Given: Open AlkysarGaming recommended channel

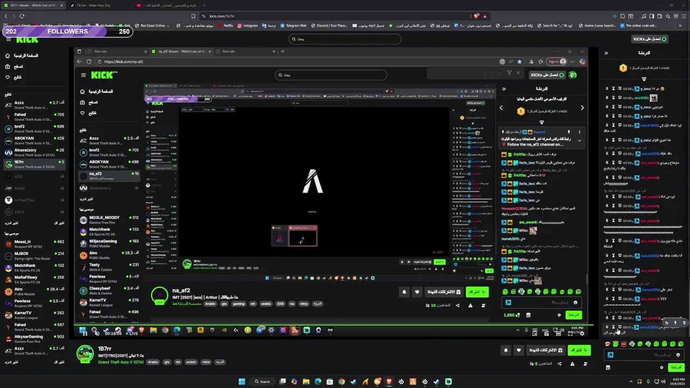Looking at the screenshot, I should 35,338.
